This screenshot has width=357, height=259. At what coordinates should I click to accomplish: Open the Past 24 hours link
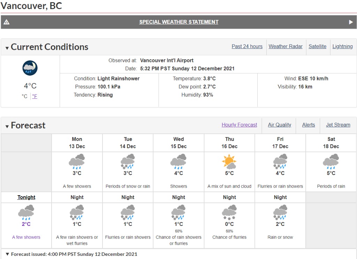coord(247,46)
